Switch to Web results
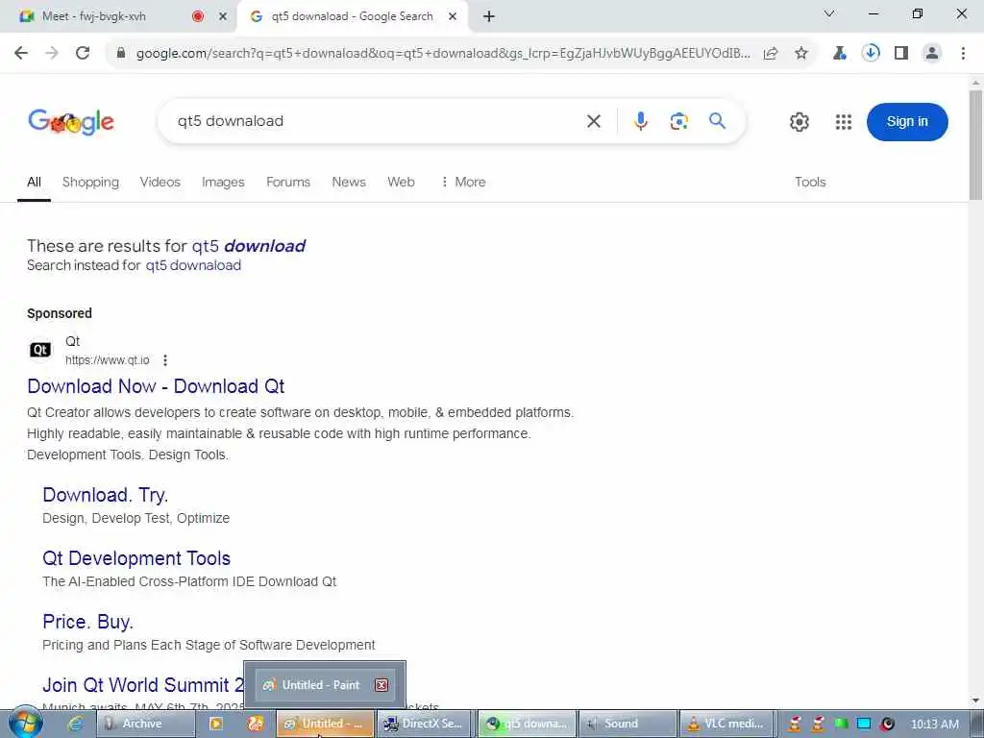 pyautogui.click(x=401, y=182)
